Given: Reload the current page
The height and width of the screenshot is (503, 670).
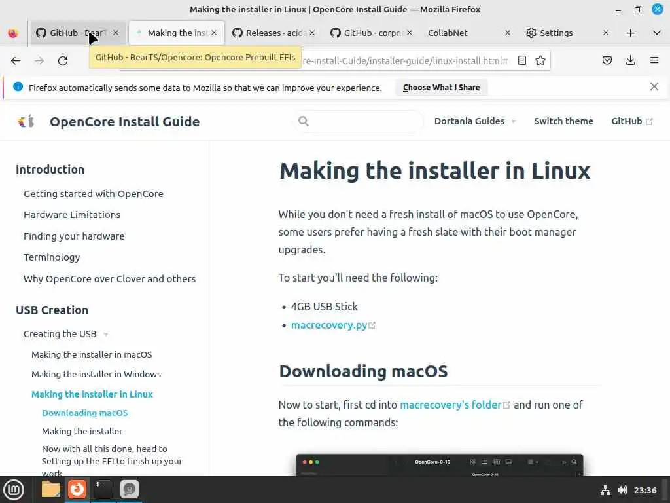Looking at the screenshot, I should pos(63,61).
